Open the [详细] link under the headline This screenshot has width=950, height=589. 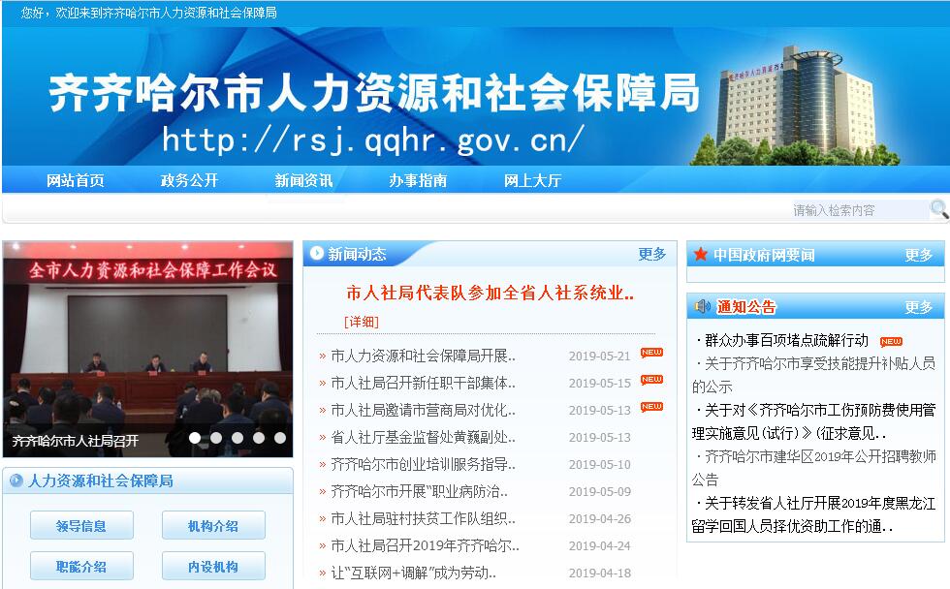361,322
